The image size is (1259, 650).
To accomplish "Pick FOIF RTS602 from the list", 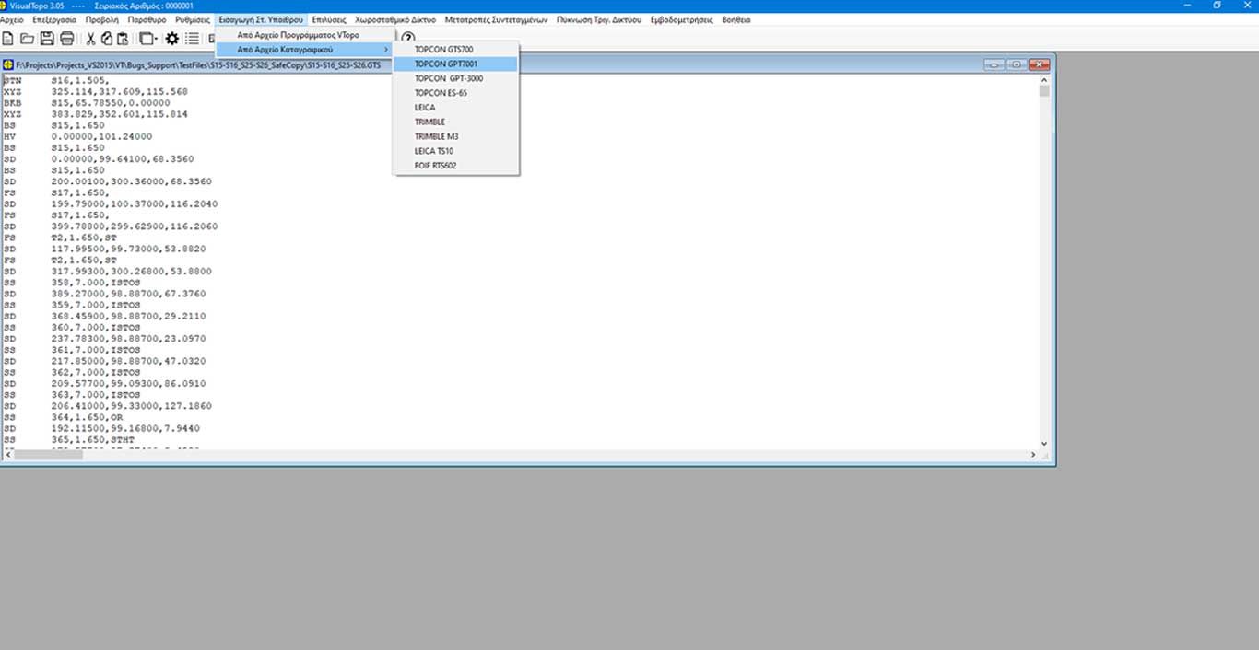I will pyautogui.click(x=436, y=166).
